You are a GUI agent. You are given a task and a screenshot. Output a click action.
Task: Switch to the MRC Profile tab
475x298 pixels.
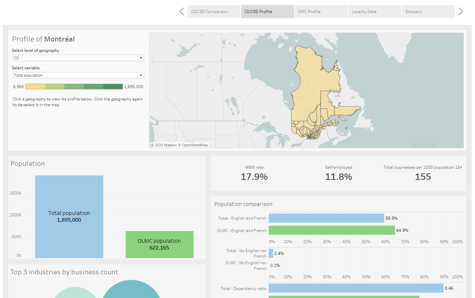(x=321, y=12)
